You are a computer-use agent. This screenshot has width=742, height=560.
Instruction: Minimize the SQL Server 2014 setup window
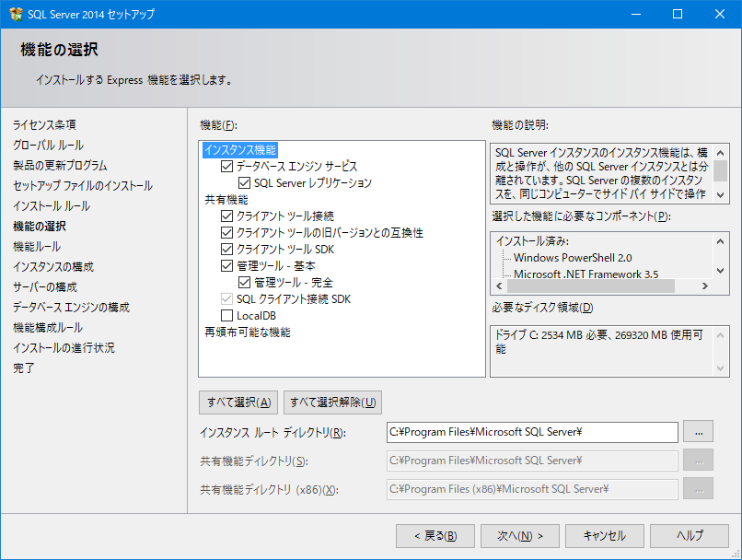click(636, 14)
